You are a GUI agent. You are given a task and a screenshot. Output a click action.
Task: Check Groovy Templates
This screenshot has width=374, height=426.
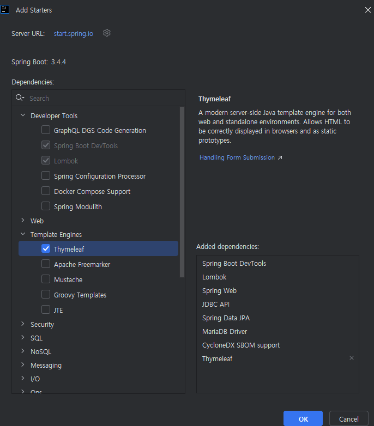pyautogui.click(x=46, y=294)
